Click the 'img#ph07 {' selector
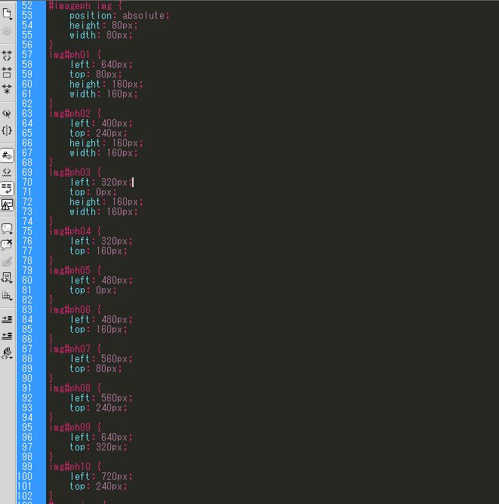 [75, 349]
